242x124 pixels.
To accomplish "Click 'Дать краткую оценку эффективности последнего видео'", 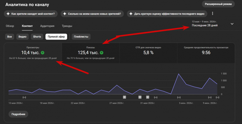I will 167,14.
